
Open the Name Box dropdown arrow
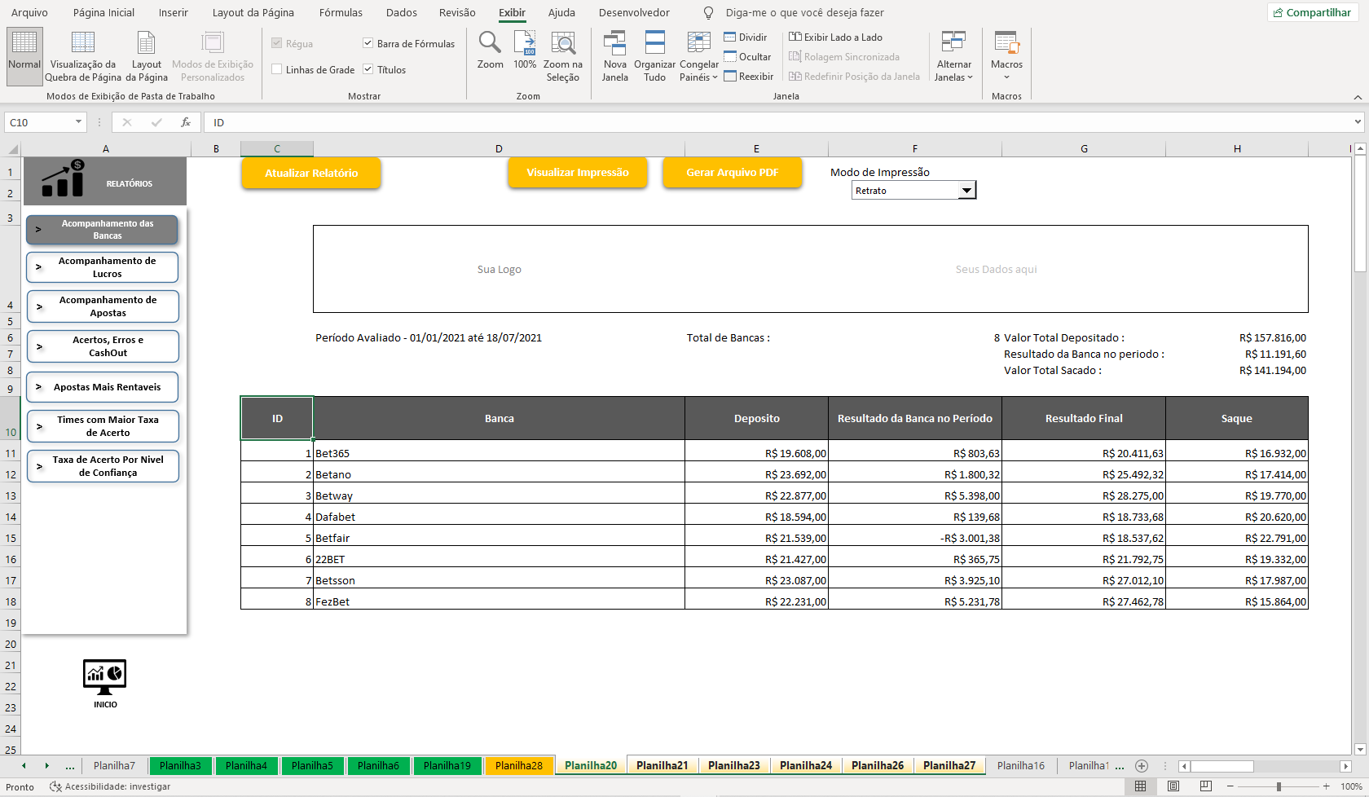78,122
